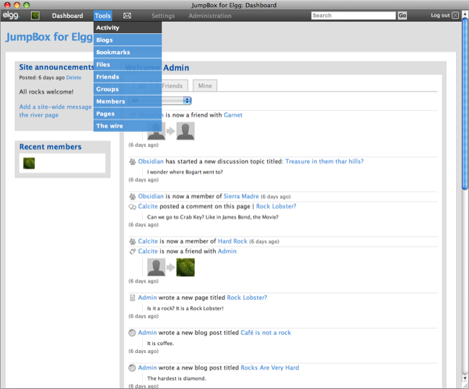Click friend icon beside Calcite friend entry
Viewport: 469px width, 389px height.
coord(132,251)
